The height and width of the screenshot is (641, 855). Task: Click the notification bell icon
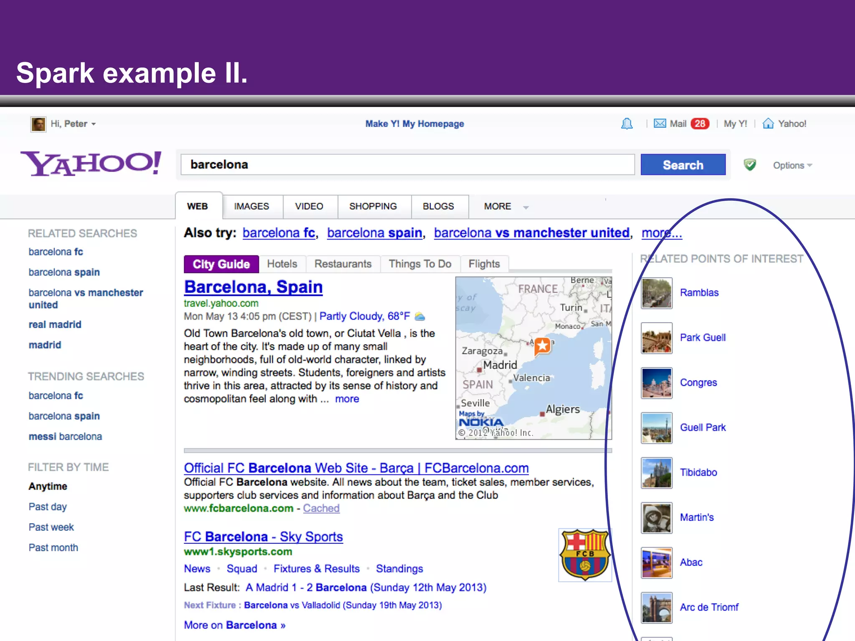[627, 124]
